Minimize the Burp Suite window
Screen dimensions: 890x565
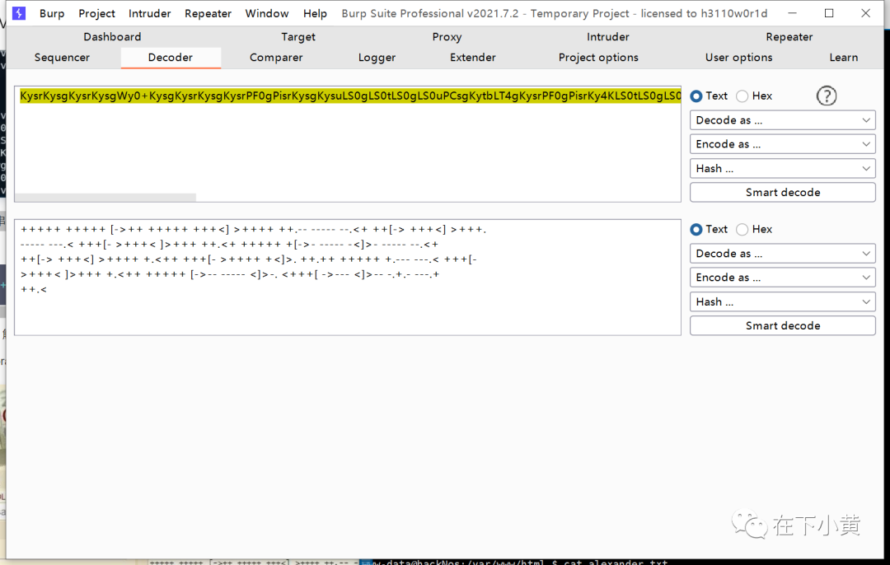tap(793, 13)
